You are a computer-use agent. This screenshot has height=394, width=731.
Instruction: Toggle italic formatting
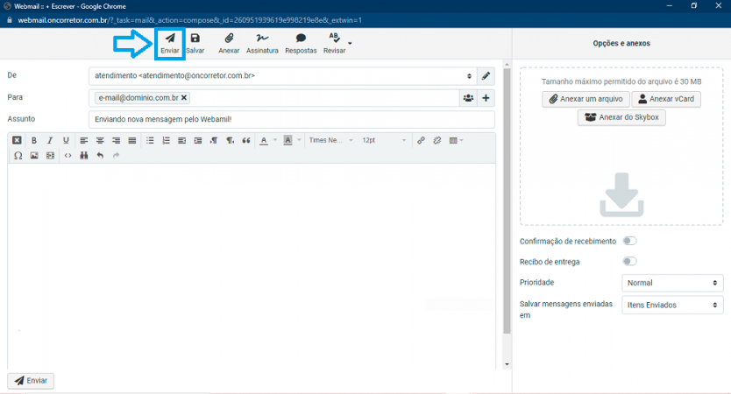coord(50,140)
